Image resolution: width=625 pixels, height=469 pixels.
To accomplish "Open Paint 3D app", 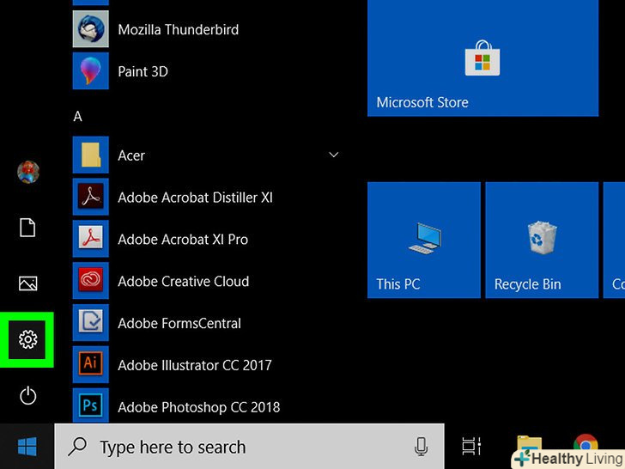I will [143, 71].
